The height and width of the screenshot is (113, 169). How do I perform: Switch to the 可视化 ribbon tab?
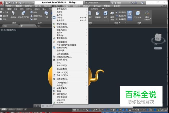point(29,9)
